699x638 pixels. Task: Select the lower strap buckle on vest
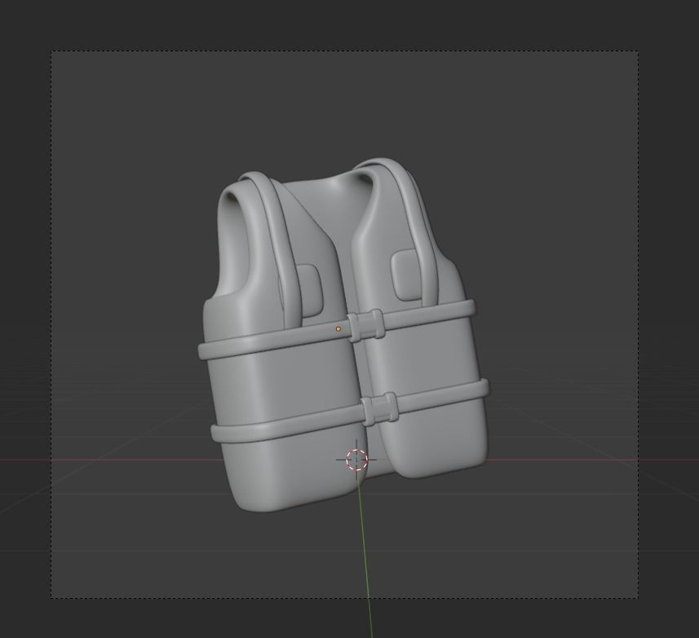(380, 409)
